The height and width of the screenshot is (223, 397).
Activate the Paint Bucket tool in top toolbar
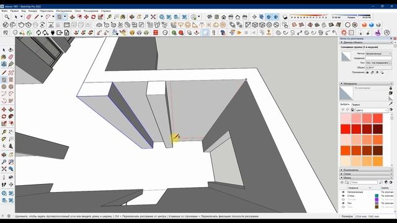pos(123,17)
